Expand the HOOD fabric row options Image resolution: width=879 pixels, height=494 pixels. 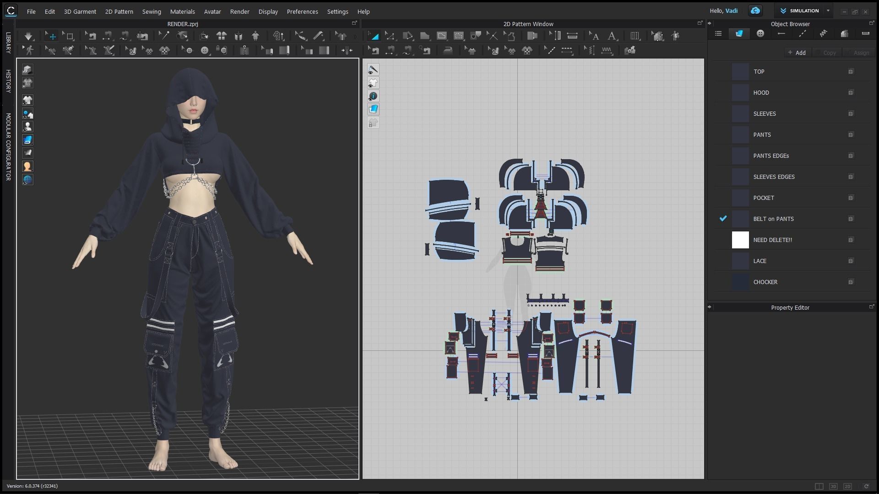click(x=851, y=92)
